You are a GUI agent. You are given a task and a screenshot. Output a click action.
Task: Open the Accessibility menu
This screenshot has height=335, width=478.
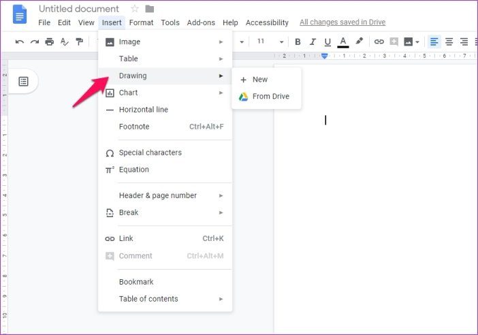point(267,22)
